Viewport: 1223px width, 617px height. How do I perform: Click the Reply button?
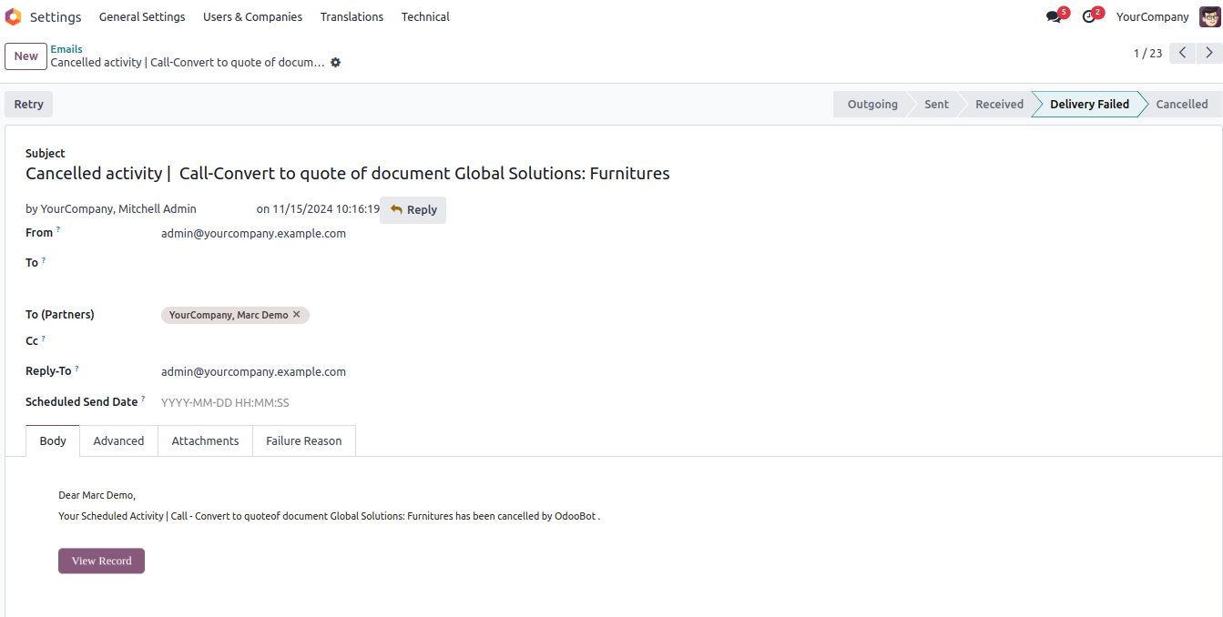click(413, 209)
